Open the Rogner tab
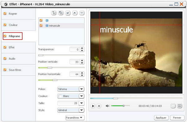The width and height of the screenshot is (187, 122). (x=18, y=14)
